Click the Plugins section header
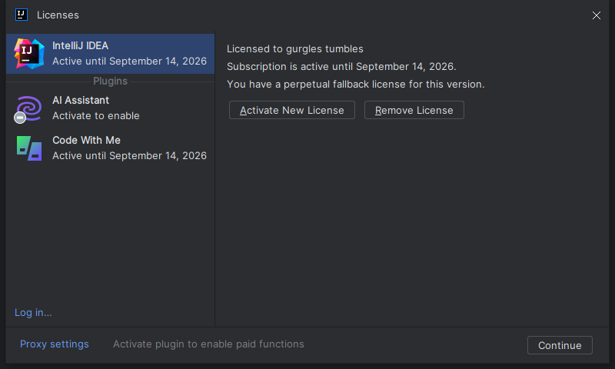The height and width of the screenshot is (369, 615). (110, 81)
